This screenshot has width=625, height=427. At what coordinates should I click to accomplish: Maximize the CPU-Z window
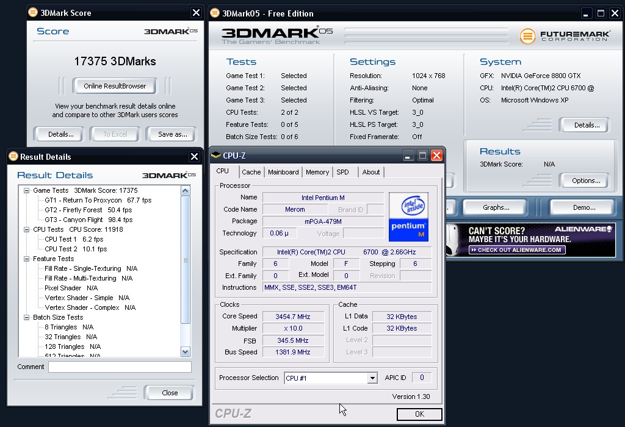pyautogui.click(x=422, y=156)
